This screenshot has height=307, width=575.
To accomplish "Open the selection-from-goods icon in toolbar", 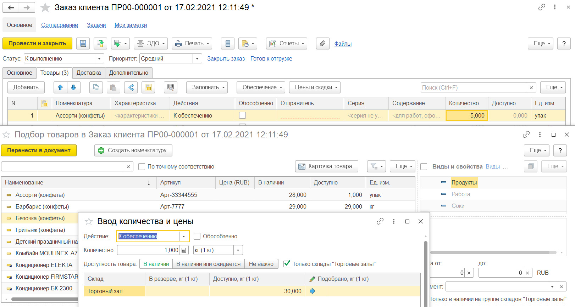I will 148,87.
